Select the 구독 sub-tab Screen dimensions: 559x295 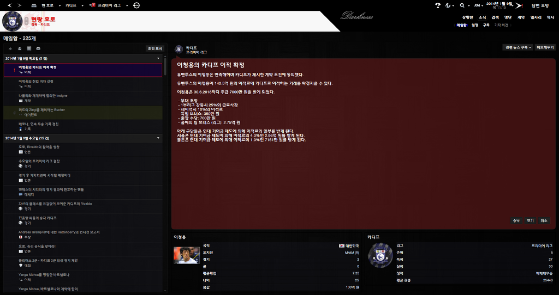[x=486, y=25]
